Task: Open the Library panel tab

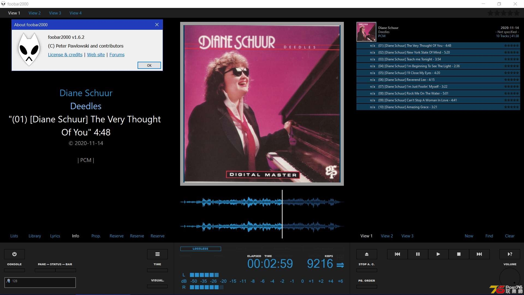Action: [x=35, y=236]
